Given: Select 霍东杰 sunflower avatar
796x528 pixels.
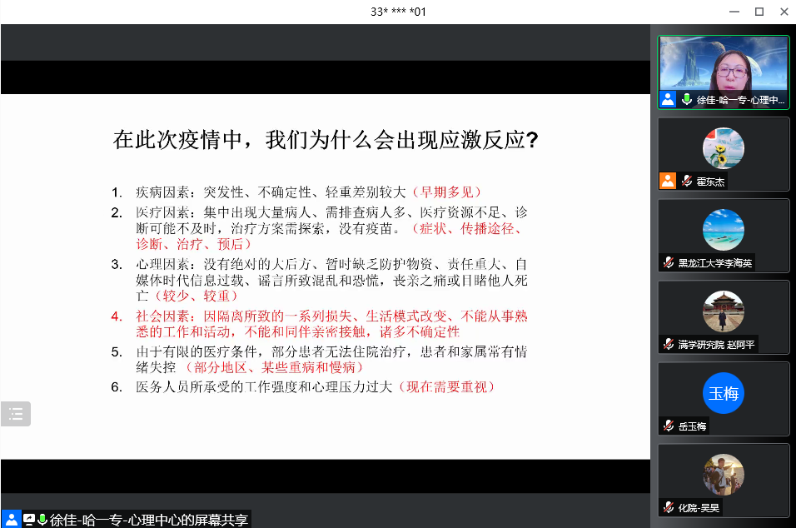Looking at the screenshot, I should (724, 148).
